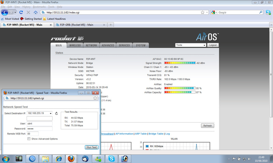The image size is (273, 163).
Task: Reload the page with the refresh icon
Action: 21,12
